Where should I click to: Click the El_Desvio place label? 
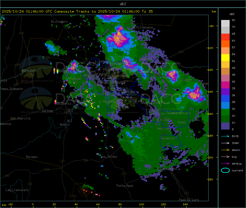(x=64, y=104)
